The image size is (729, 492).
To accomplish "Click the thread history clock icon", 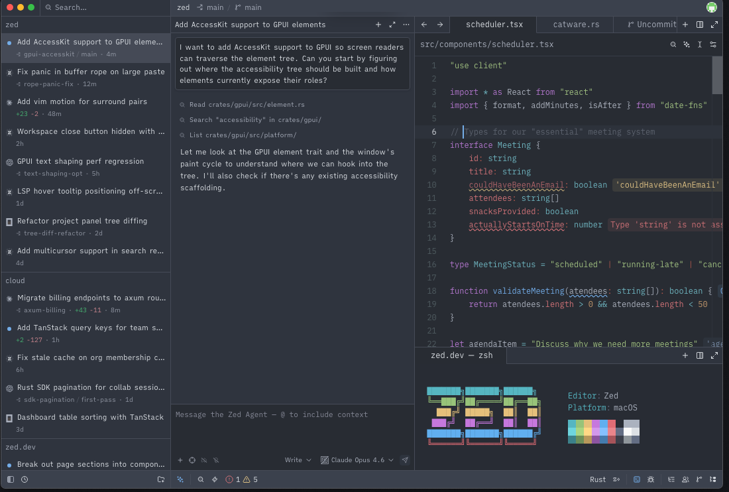I will pyautogui.click(x=25, y=479).
